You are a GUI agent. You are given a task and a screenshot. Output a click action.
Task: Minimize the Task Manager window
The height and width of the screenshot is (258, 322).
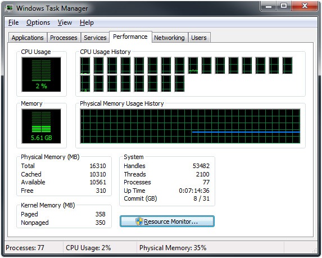click(x=269, y=6)
